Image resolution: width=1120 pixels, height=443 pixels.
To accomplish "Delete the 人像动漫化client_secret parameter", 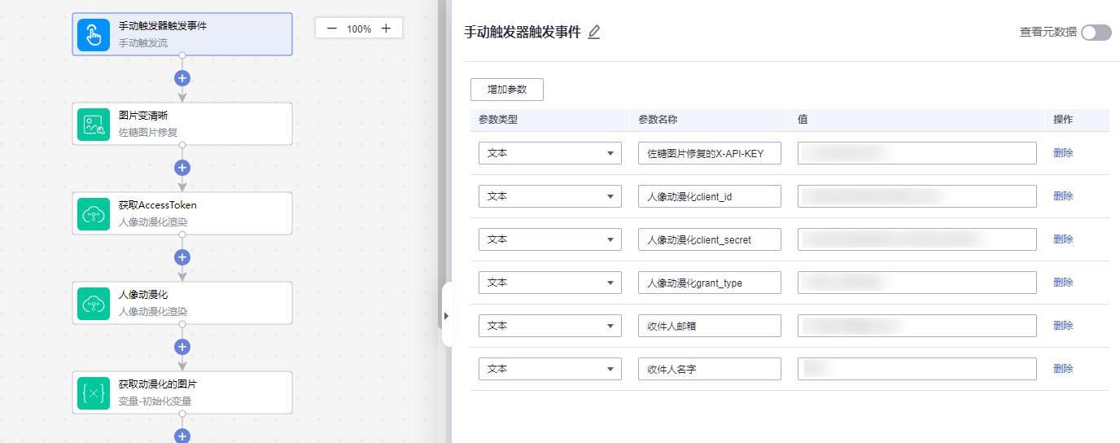I will click(x=1063, y=239).
